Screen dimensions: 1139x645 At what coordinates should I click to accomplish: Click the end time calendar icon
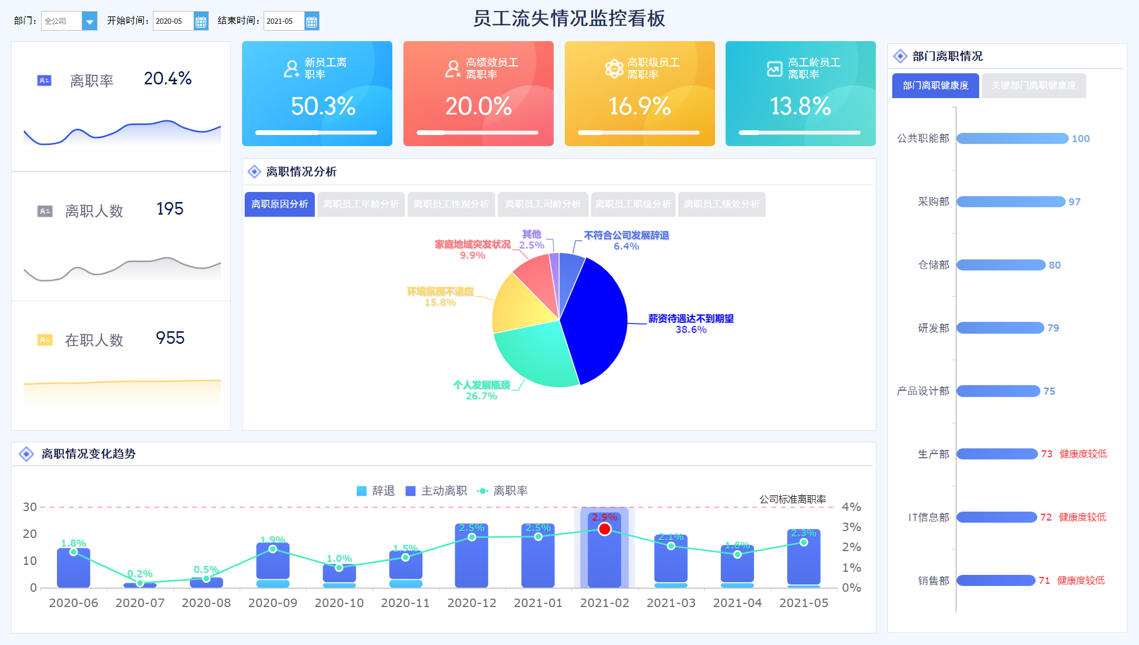[x=312, y=22]
